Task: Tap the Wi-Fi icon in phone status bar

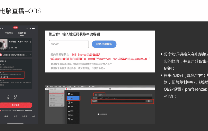Action: point(30,28)
